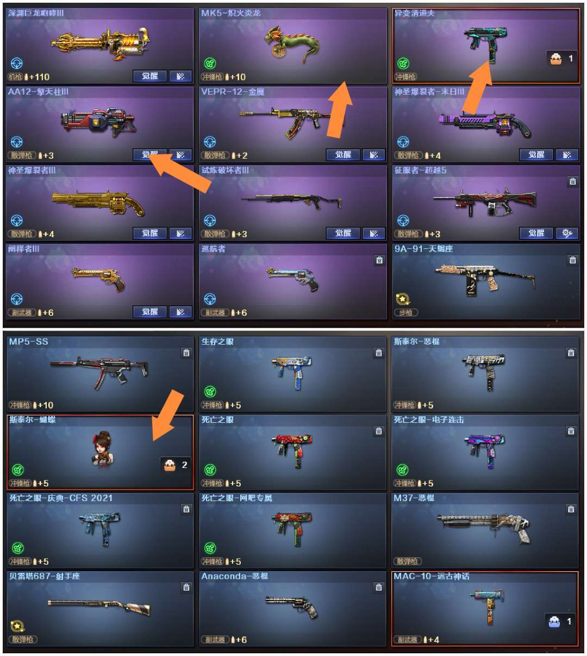Screen dimensions: 587x656
Task: Click 觉醒 button on 试炼破坏者III card
Action: coord(344,233)
